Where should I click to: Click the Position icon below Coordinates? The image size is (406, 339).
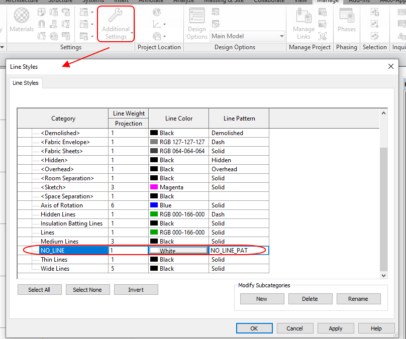point(157,36)
